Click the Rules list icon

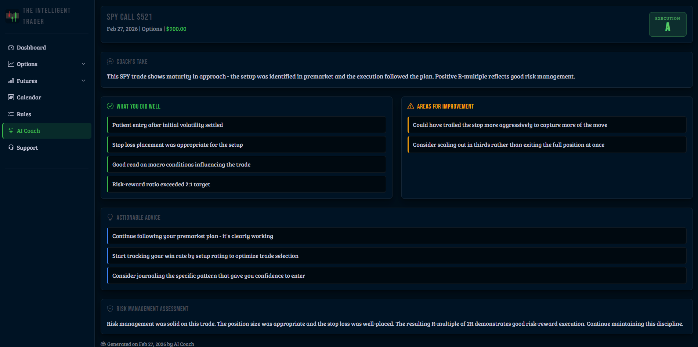pos(11,114)
